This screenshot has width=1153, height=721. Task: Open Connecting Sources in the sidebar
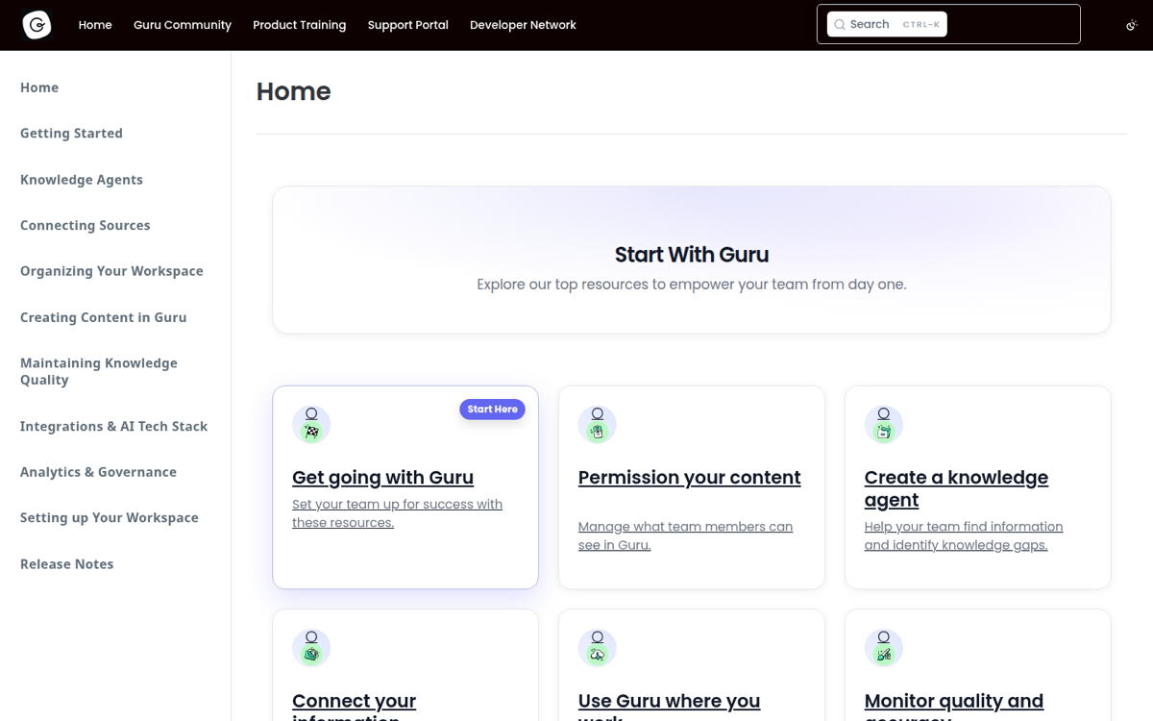(x=86, y=226)
